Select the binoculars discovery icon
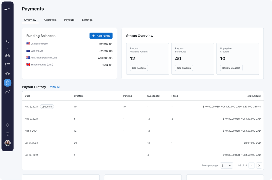The height and width of the screenshot is (180, 272). (7, 56)
